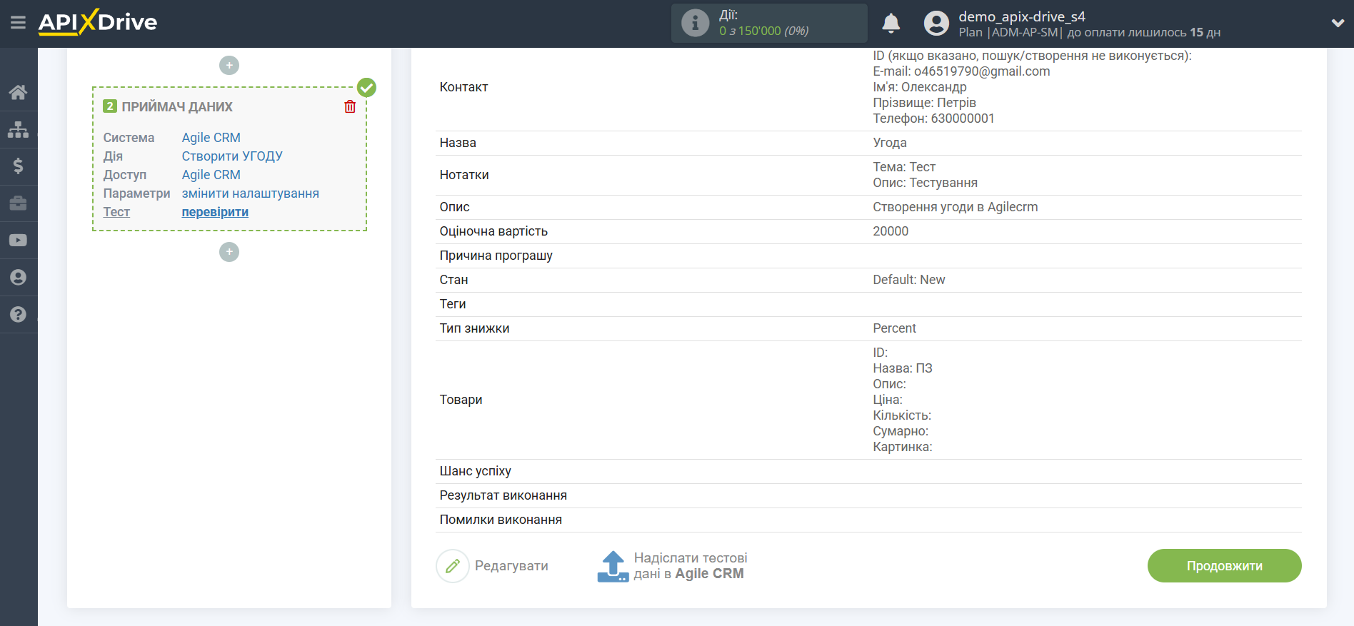
Task: Click the Percent value
Action: coord(894,328)
